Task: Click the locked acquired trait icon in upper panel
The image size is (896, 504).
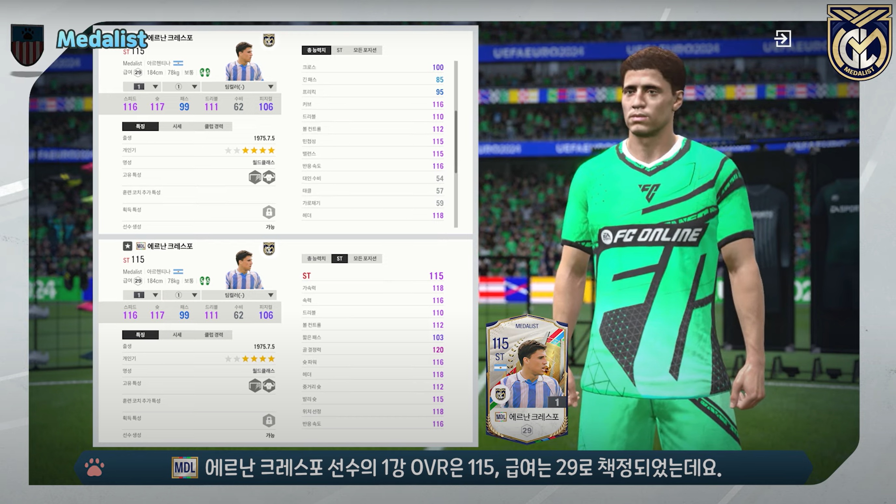Action: click(x=268, y=212)
